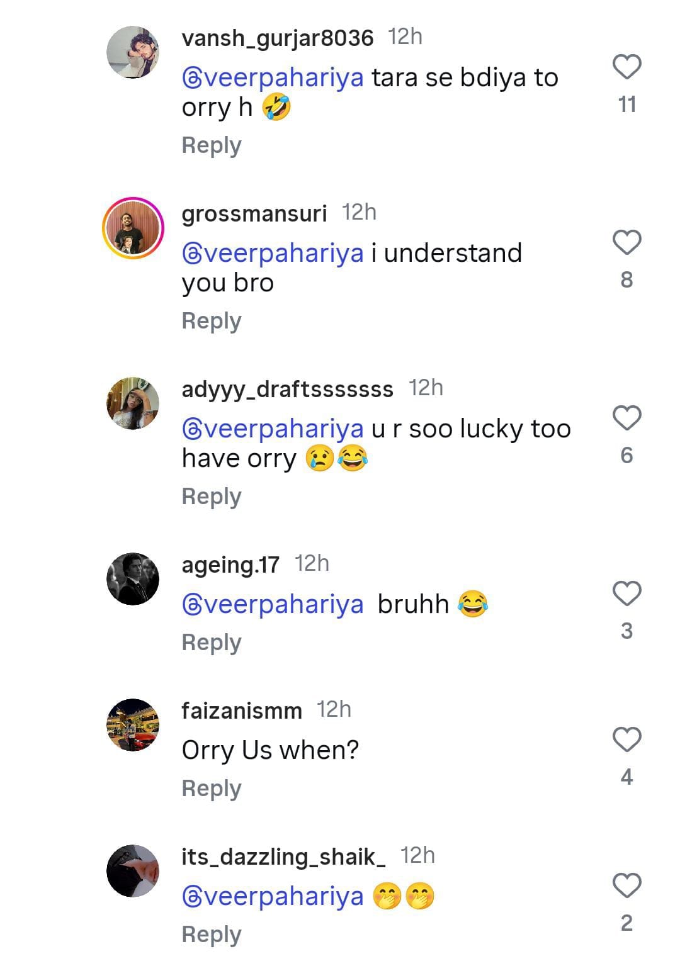Image resolution: width=680 pixels, height=961 pixels.
Task: Like faizanismm's 'Orry Us when?' comment
Action: tap(626, 740)
